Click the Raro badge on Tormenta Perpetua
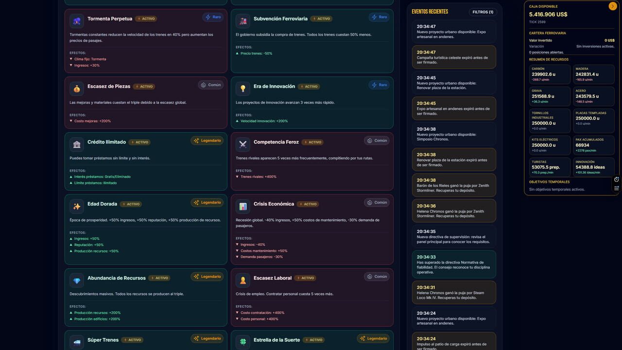Screen dimensions: 622x350 pos(213,17)
